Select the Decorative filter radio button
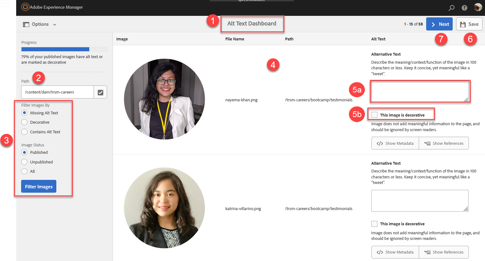The width and height of the screenshot is (485, 261). click(x=24, y=122)
